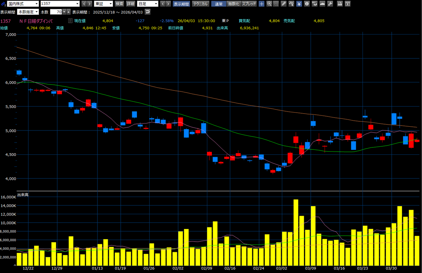Click the 始値 4,764 opening price
422x273 pixels.
point(32,28)
